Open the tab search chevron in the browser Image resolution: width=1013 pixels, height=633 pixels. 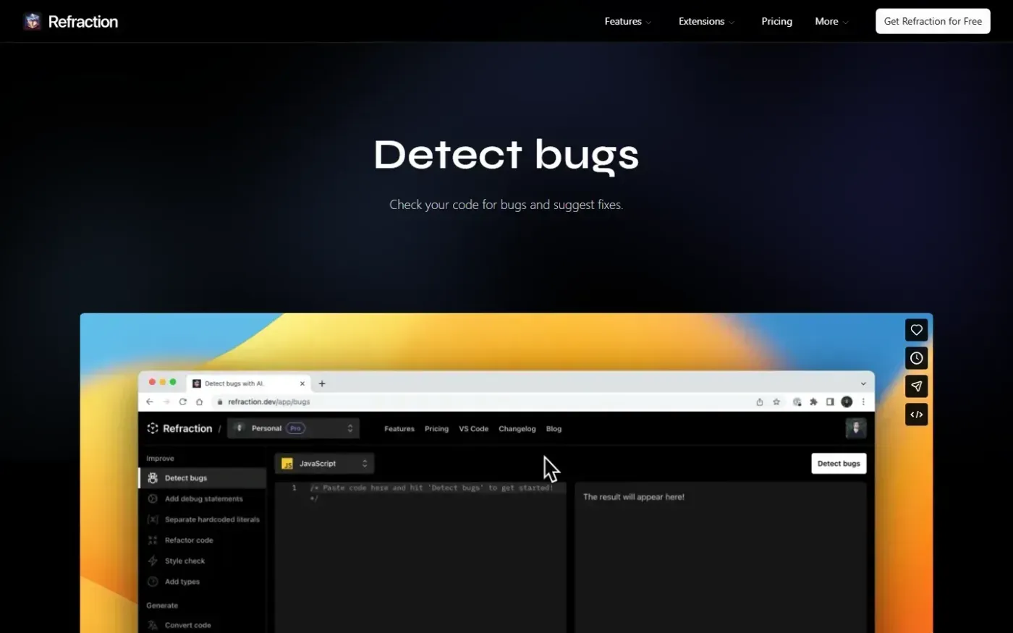point(863,383)
